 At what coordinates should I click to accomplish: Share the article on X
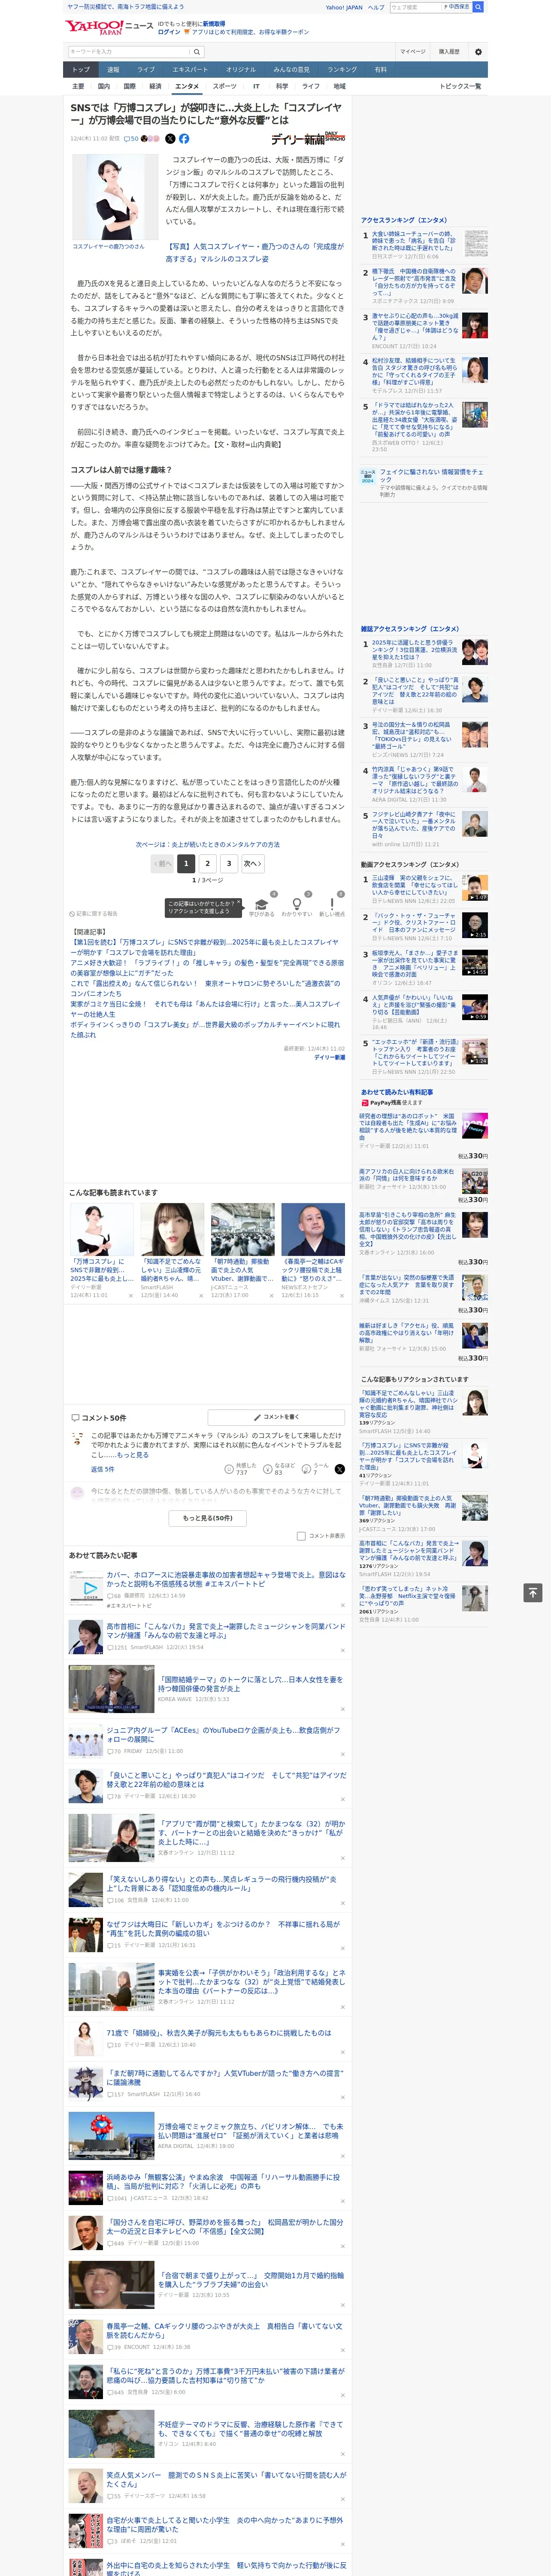tap(170, 139)
